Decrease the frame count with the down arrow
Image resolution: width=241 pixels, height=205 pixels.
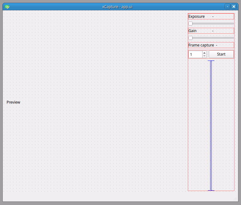tap(204, 56)
